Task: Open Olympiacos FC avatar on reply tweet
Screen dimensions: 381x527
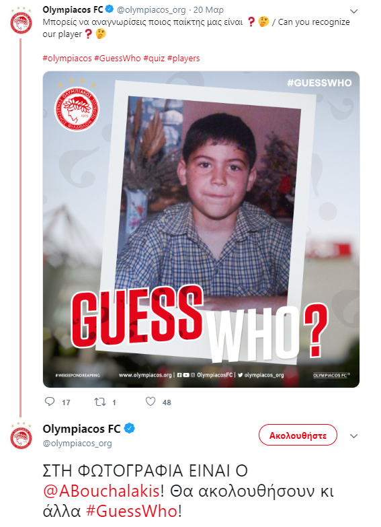Action: (21, 436)
